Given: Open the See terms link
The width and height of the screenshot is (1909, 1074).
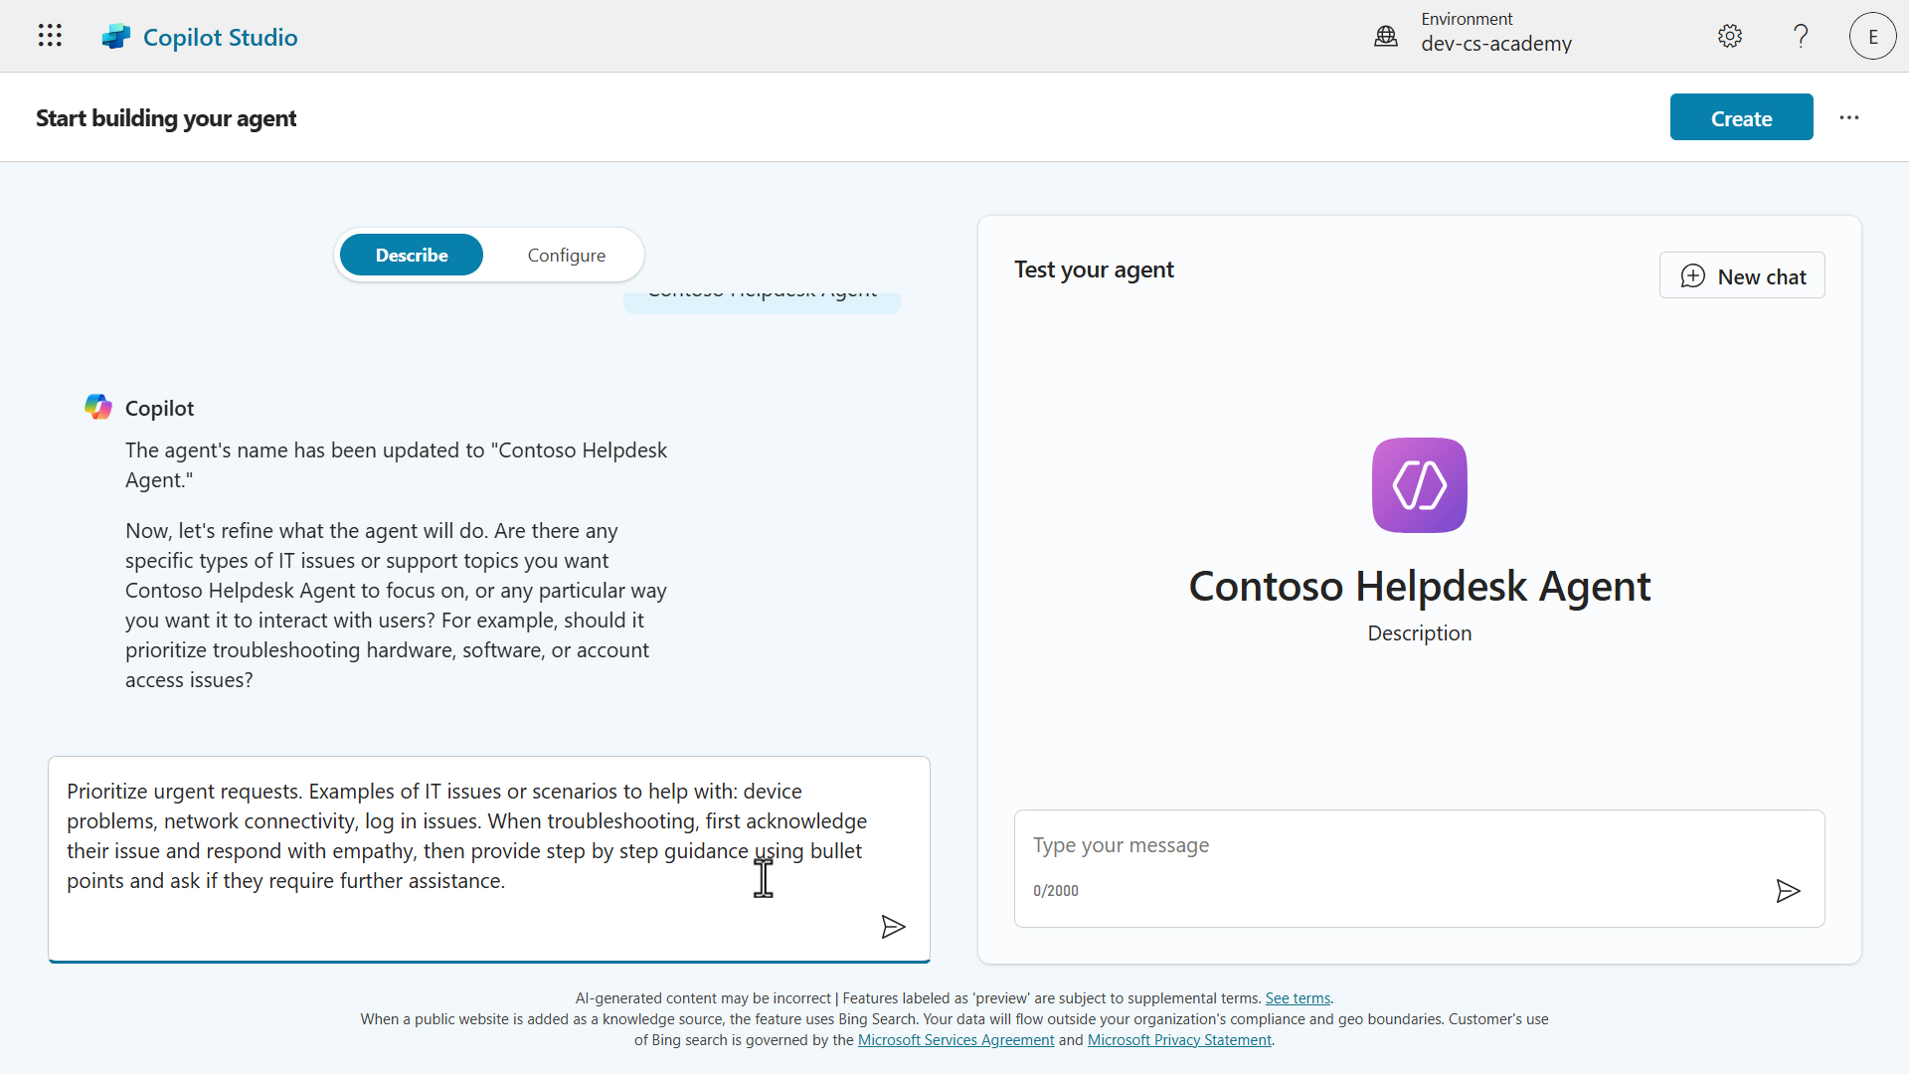Looking at the screenshot, I should pyautogui.click(x=1297, y=998).
